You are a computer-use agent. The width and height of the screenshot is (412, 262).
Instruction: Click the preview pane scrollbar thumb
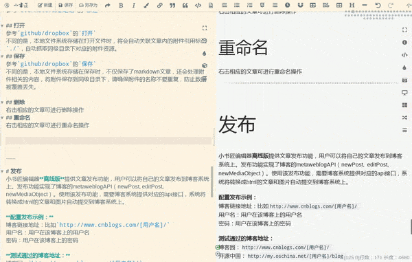point(411,227)
